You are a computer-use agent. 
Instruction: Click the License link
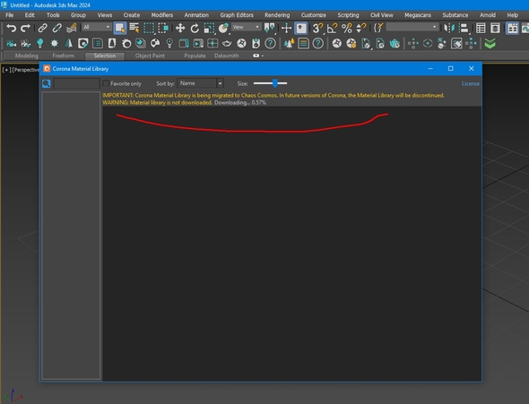(x=471, y=83)
